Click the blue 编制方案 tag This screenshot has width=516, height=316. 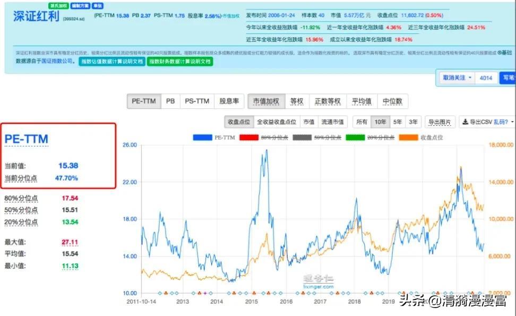(80, 6)
